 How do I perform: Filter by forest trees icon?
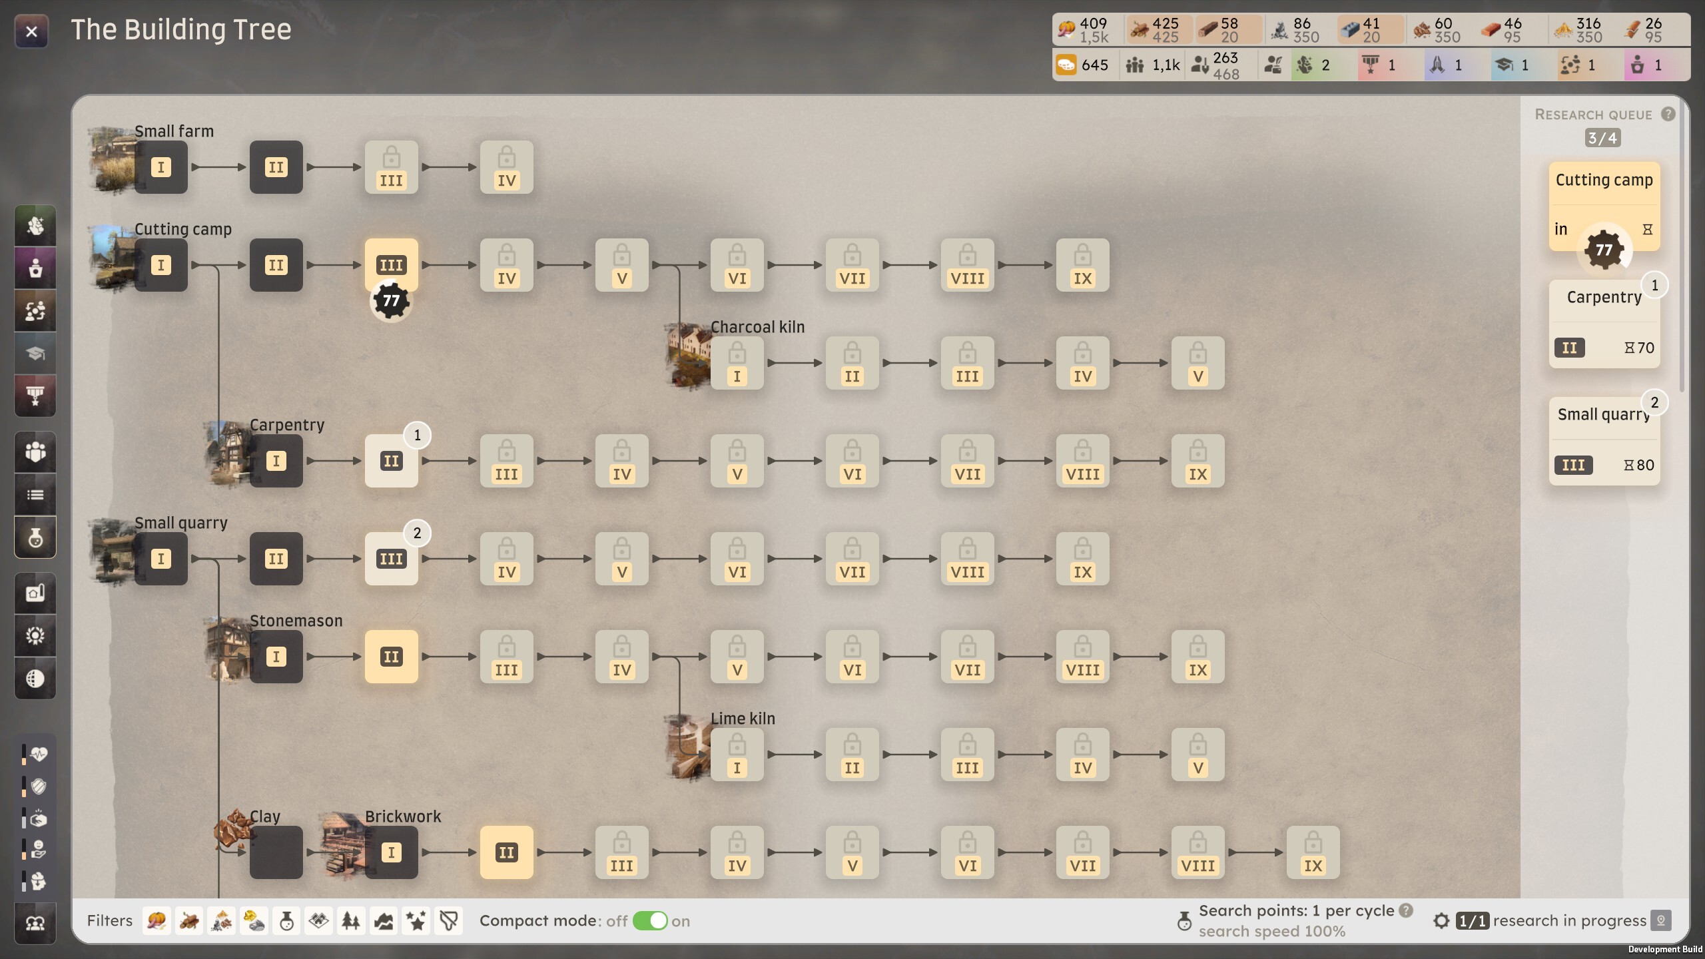click(x=351, y=921)
